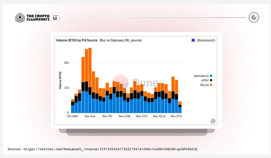Click the first bar at Oct 28th
271x158 pixels.
pos(73,106)
